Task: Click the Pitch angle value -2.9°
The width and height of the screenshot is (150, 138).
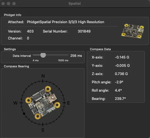Action: [119, 82]
